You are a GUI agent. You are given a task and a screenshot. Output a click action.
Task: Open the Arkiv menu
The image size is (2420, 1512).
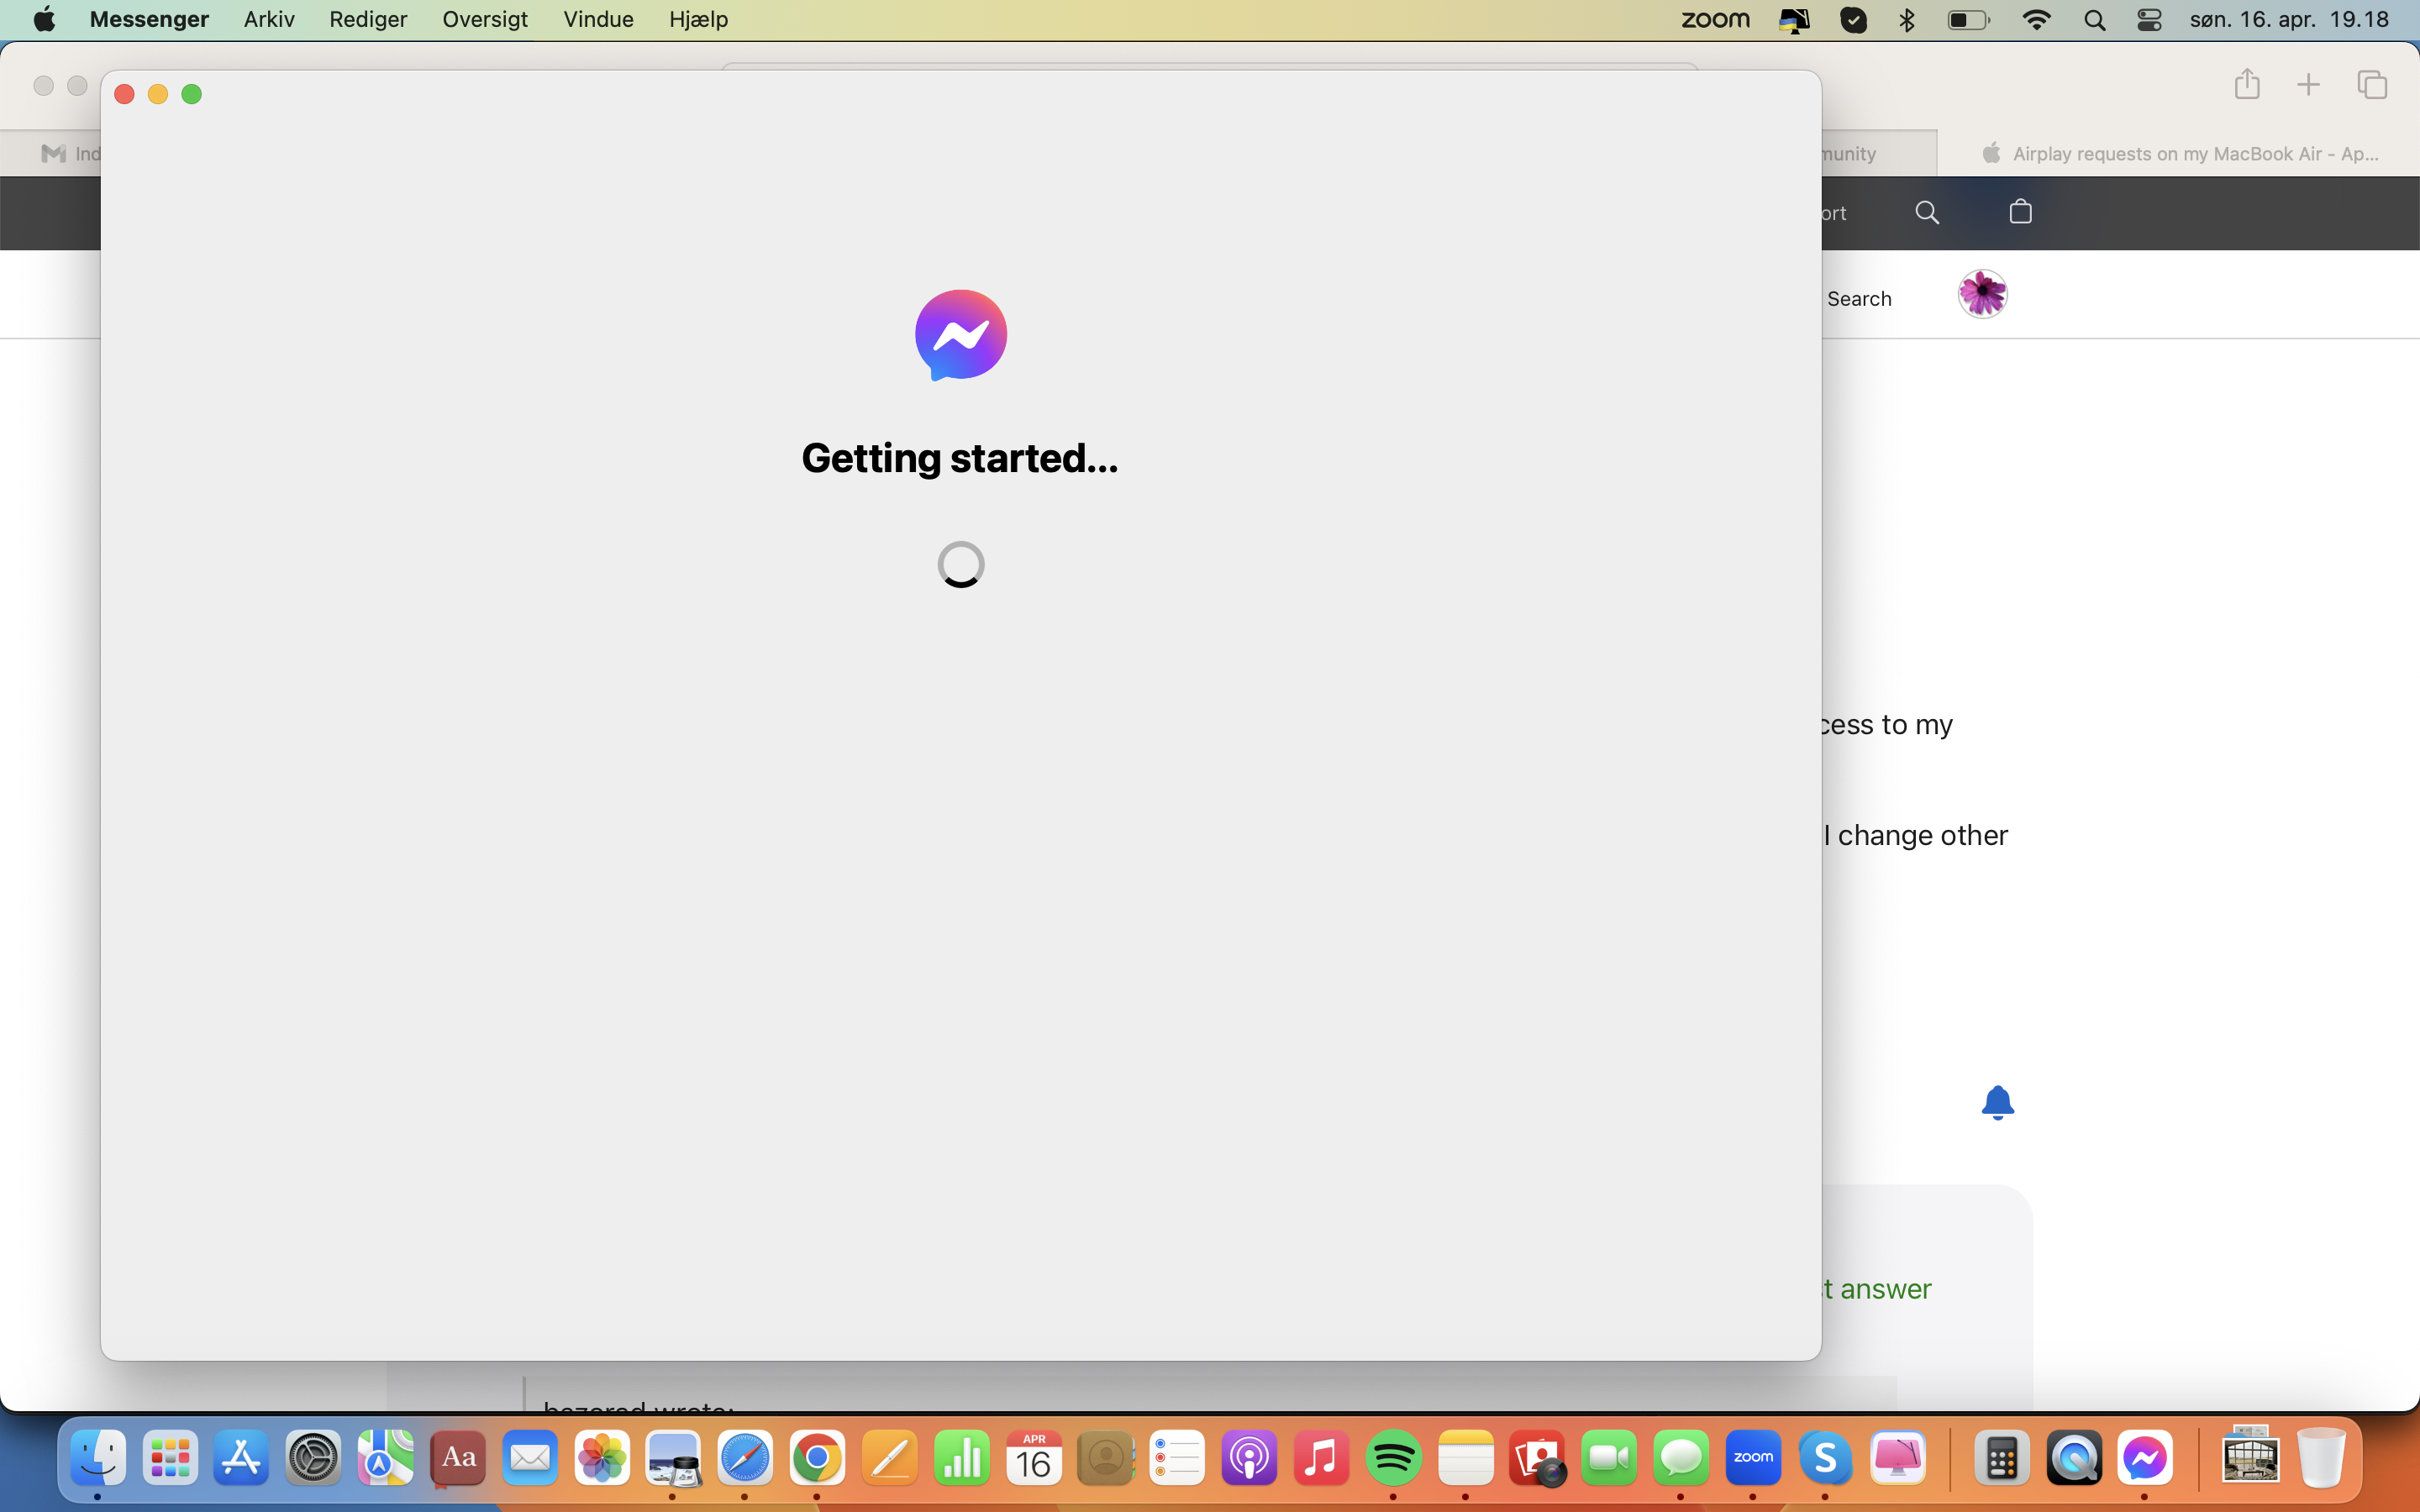[269, 20]
